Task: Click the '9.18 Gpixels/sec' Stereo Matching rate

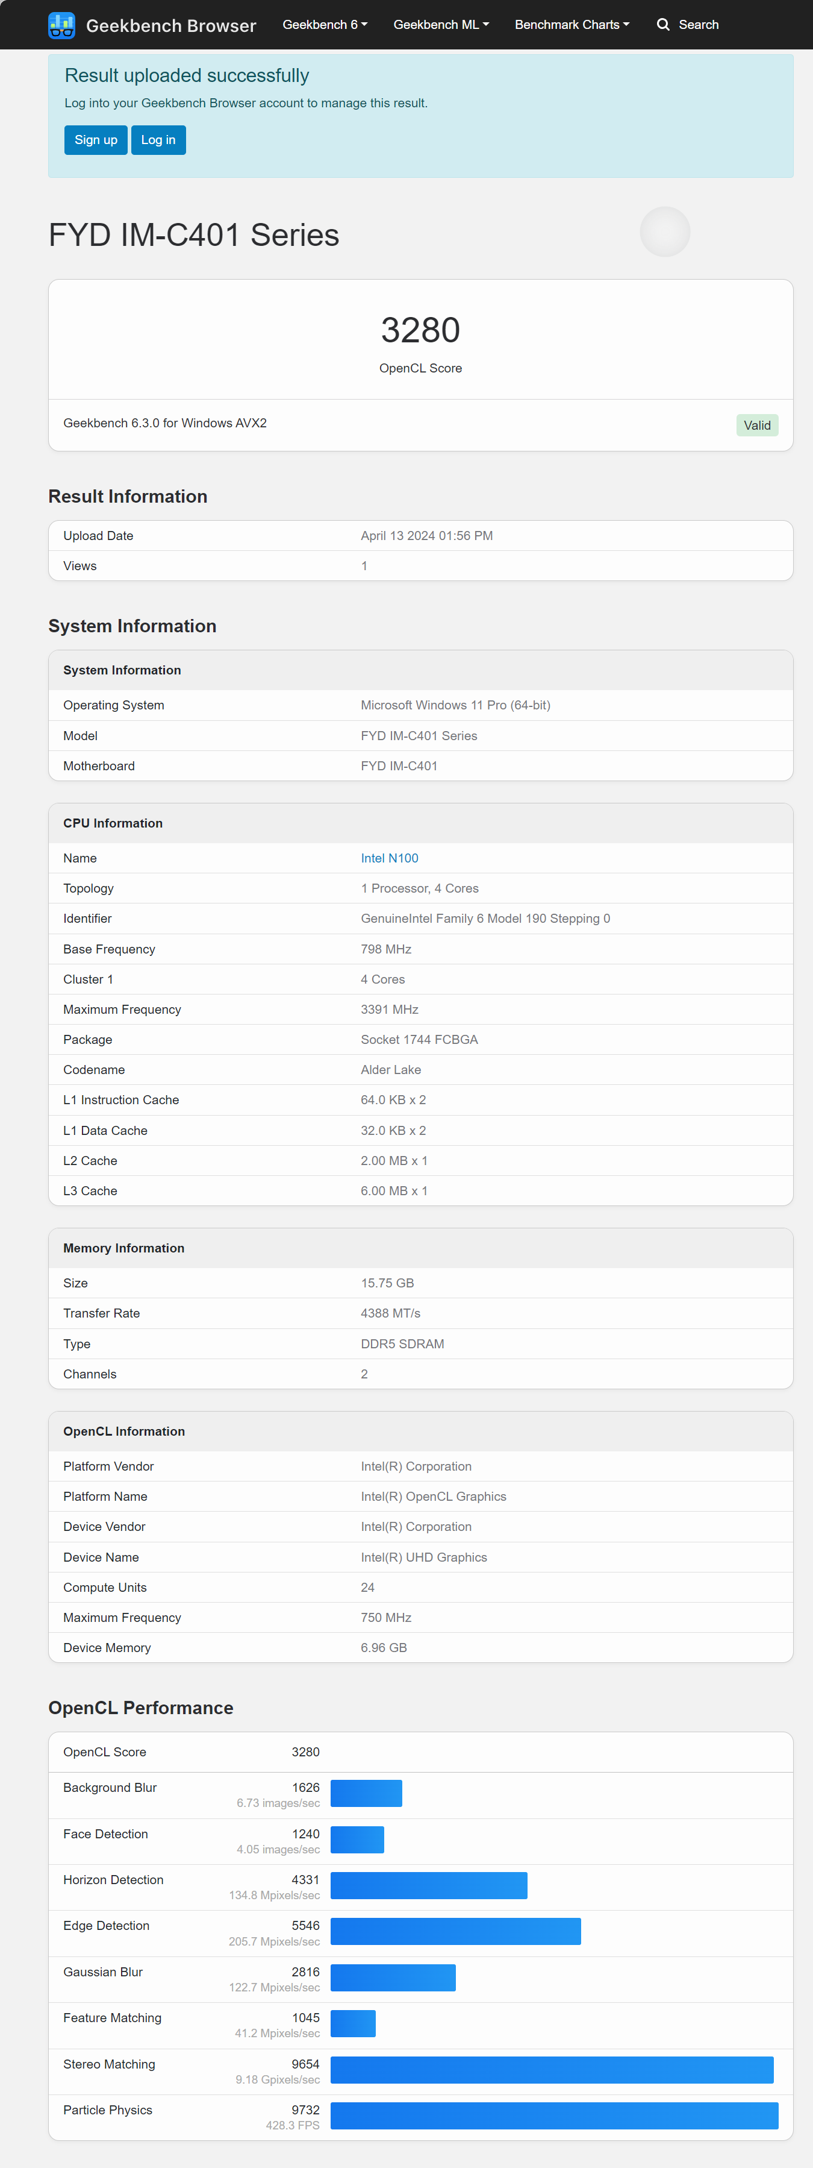Action: [x=278, y=2079]
